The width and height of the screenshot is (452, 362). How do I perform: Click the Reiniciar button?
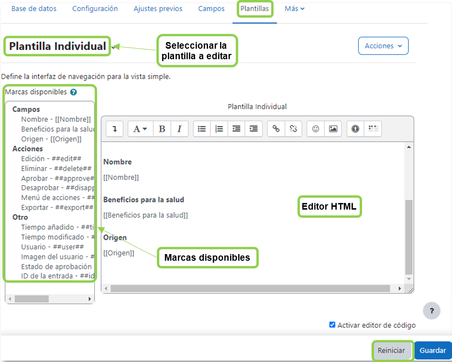pos(391,350)
